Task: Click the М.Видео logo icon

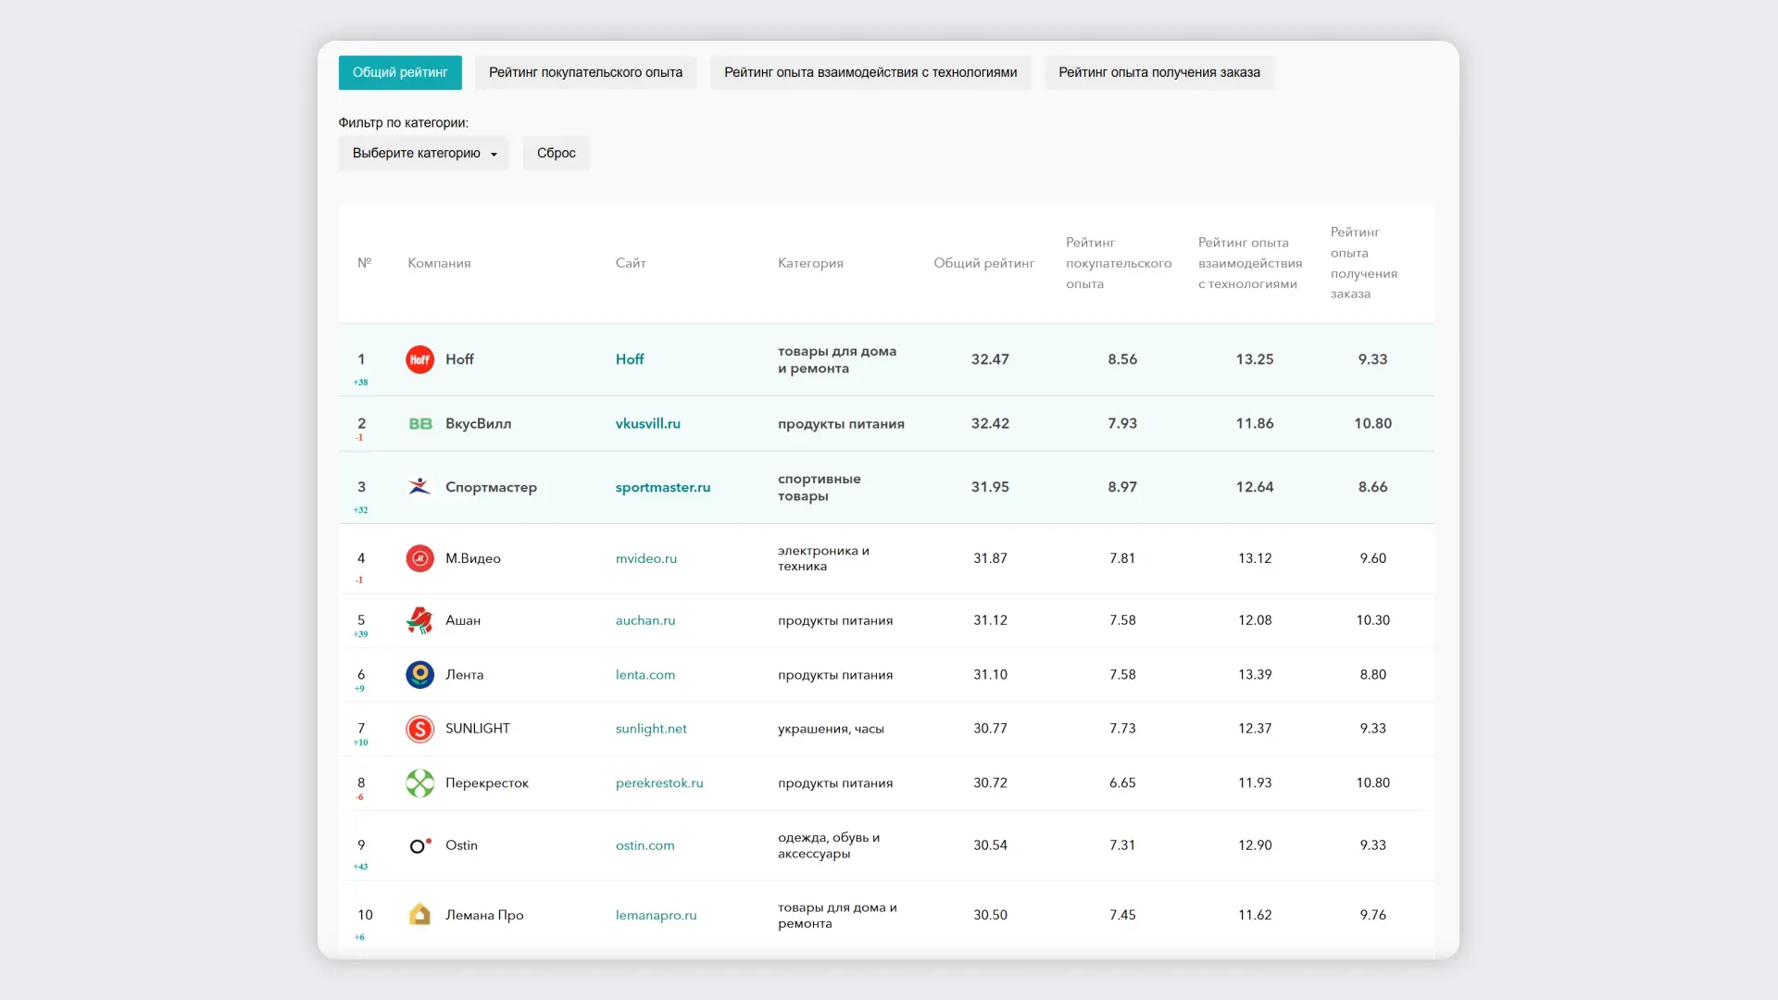Action: coord(419,558)
